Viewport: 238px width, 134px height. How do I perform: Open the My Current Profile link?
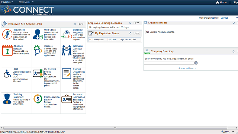tap(50, 70)
